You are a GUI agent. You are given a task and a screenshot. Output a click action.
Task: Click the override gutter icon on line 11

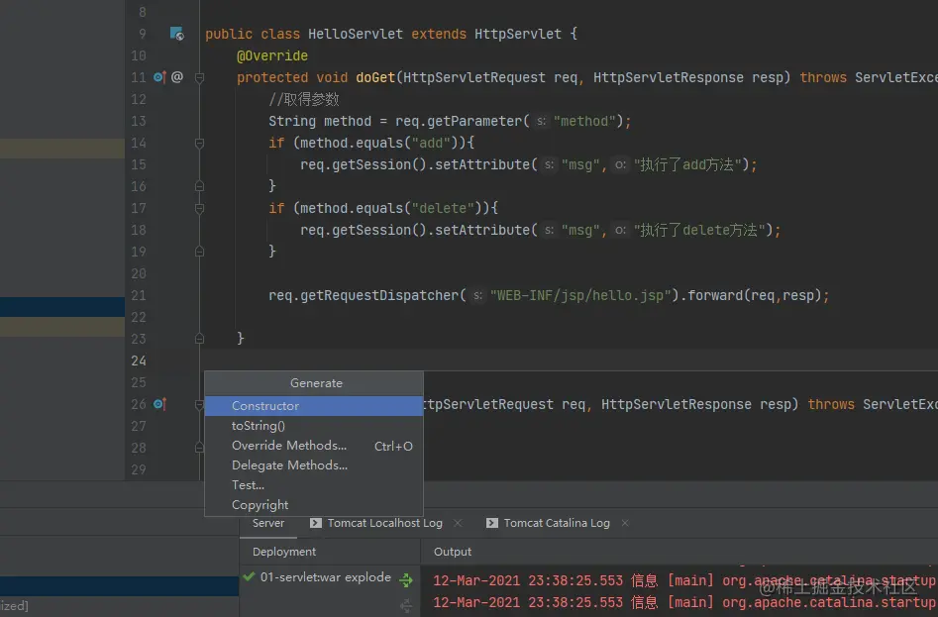pyautogui.click(x=159, y=77)
